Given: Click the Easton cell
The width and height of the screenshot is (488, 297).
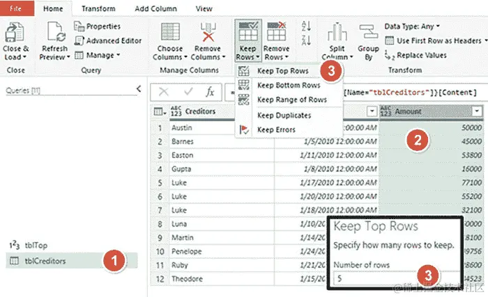Looking at the screenshot, I should (222, 155).
